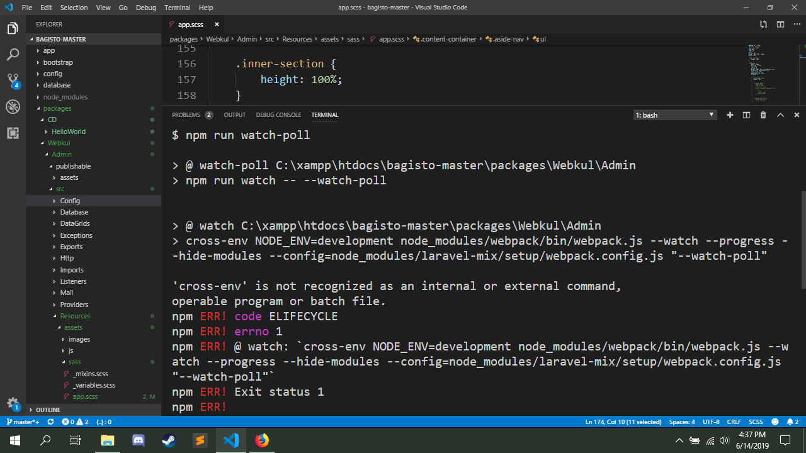The image size is (806, 453).
Task: Open the File menu
Action: pos(27,8)
